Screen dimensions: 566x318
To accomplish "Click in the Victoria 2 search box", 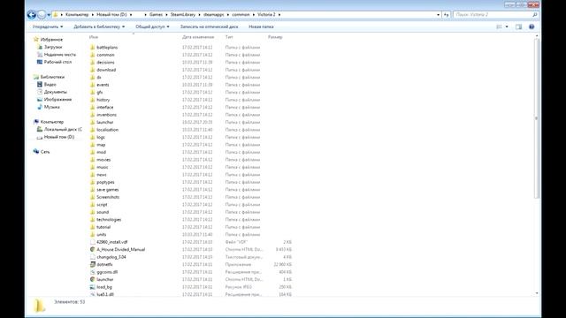I will [493, 15].
